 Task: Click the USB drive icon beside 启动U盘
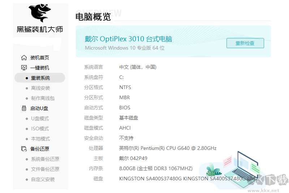click(x=24, y=108)
